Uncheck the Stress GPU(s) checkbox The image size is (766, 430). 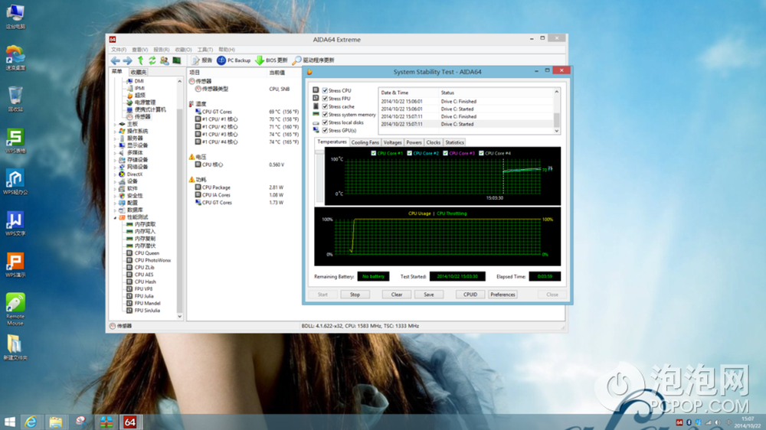click(x=326, y=130)
